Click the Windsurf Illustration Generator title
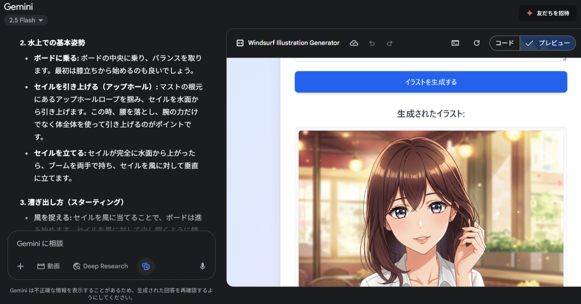 pos(293,43)
